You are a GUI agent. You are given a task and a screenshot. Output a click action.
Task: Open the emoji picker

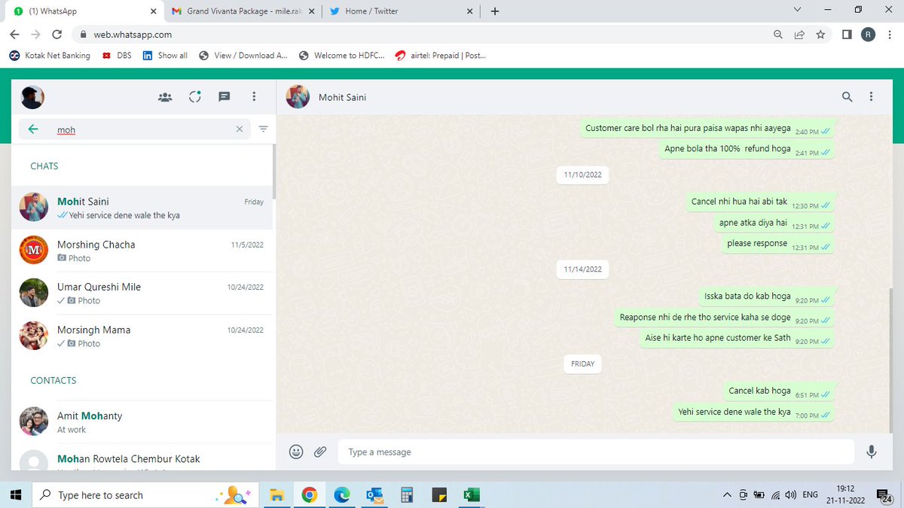tap(296, 452)
